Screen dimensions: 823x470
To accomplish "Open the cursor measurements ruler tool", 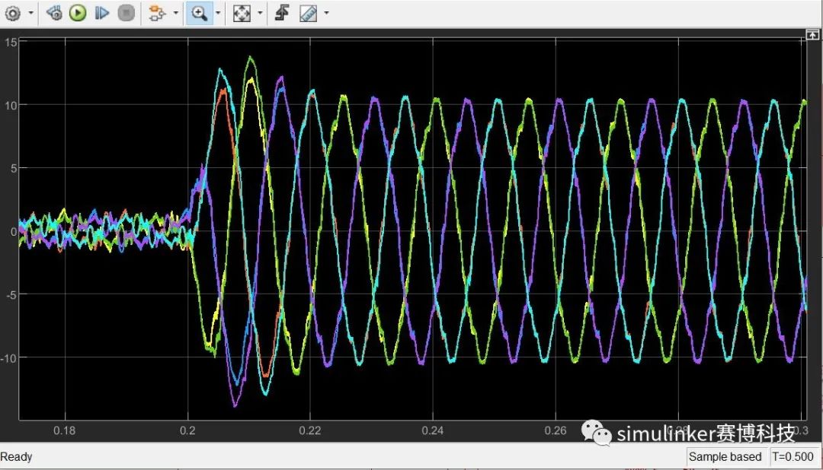I will click(308, 13).
